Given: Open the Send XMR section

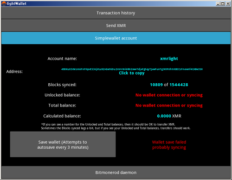Looking at the screenshot, I should [116, 26].
